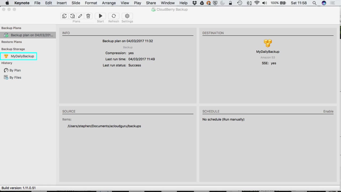
Task: Open Spotlight search
Action: [314, 3]
